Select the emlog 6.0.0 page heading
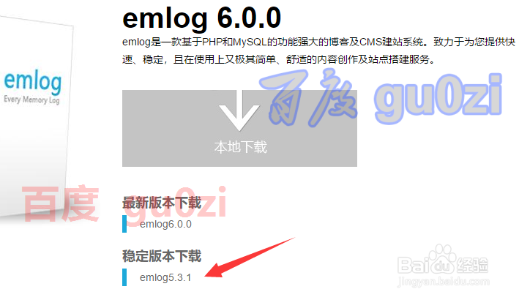This screenshot has height=300, width=519. [x=202, y=18]
